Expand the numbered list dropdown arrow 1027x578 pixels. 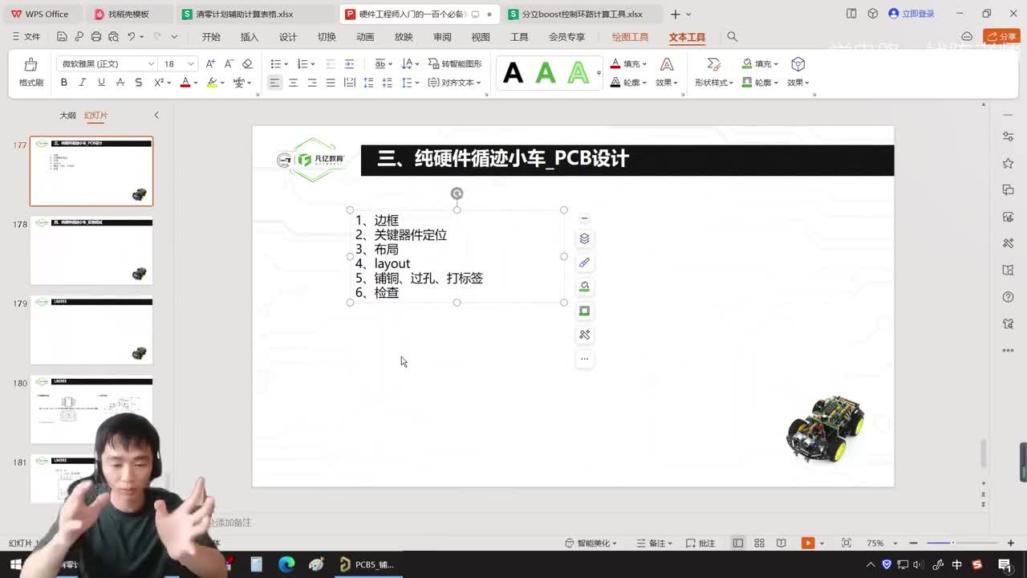(313, 64)
